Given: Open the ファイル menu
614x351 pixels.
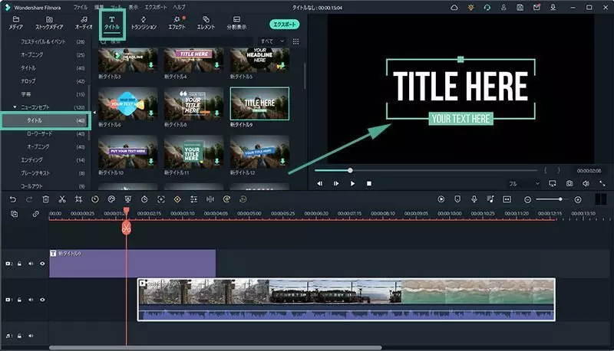Looking at the screenshot, I should [81, 6].
